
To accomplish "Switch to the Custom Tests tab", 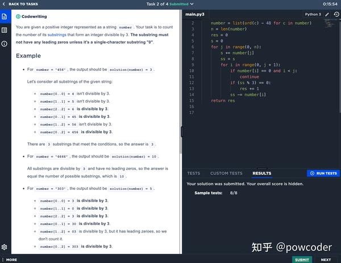I will [x=226, y=173].
